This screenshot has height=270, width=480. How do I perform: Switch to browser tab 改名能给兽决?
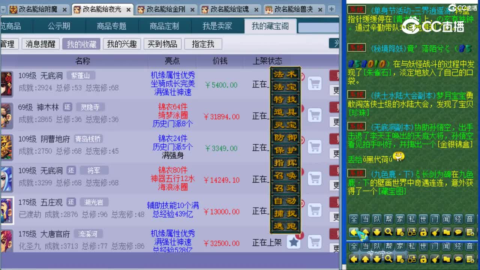294,9
